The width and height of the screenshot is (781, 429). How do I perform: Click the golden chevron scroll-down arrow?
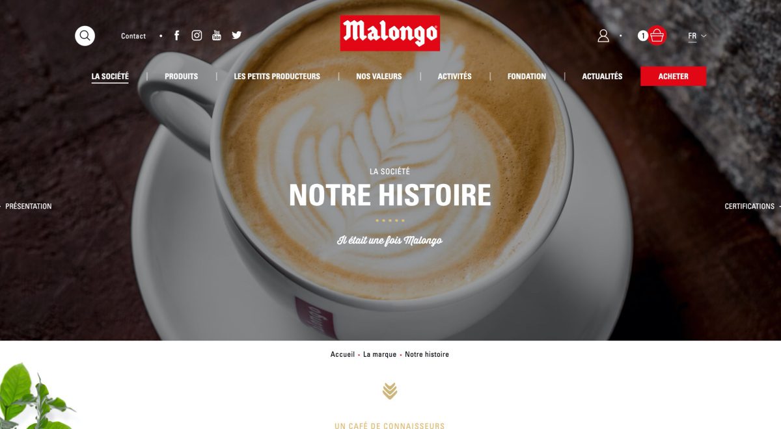[390, 391]
